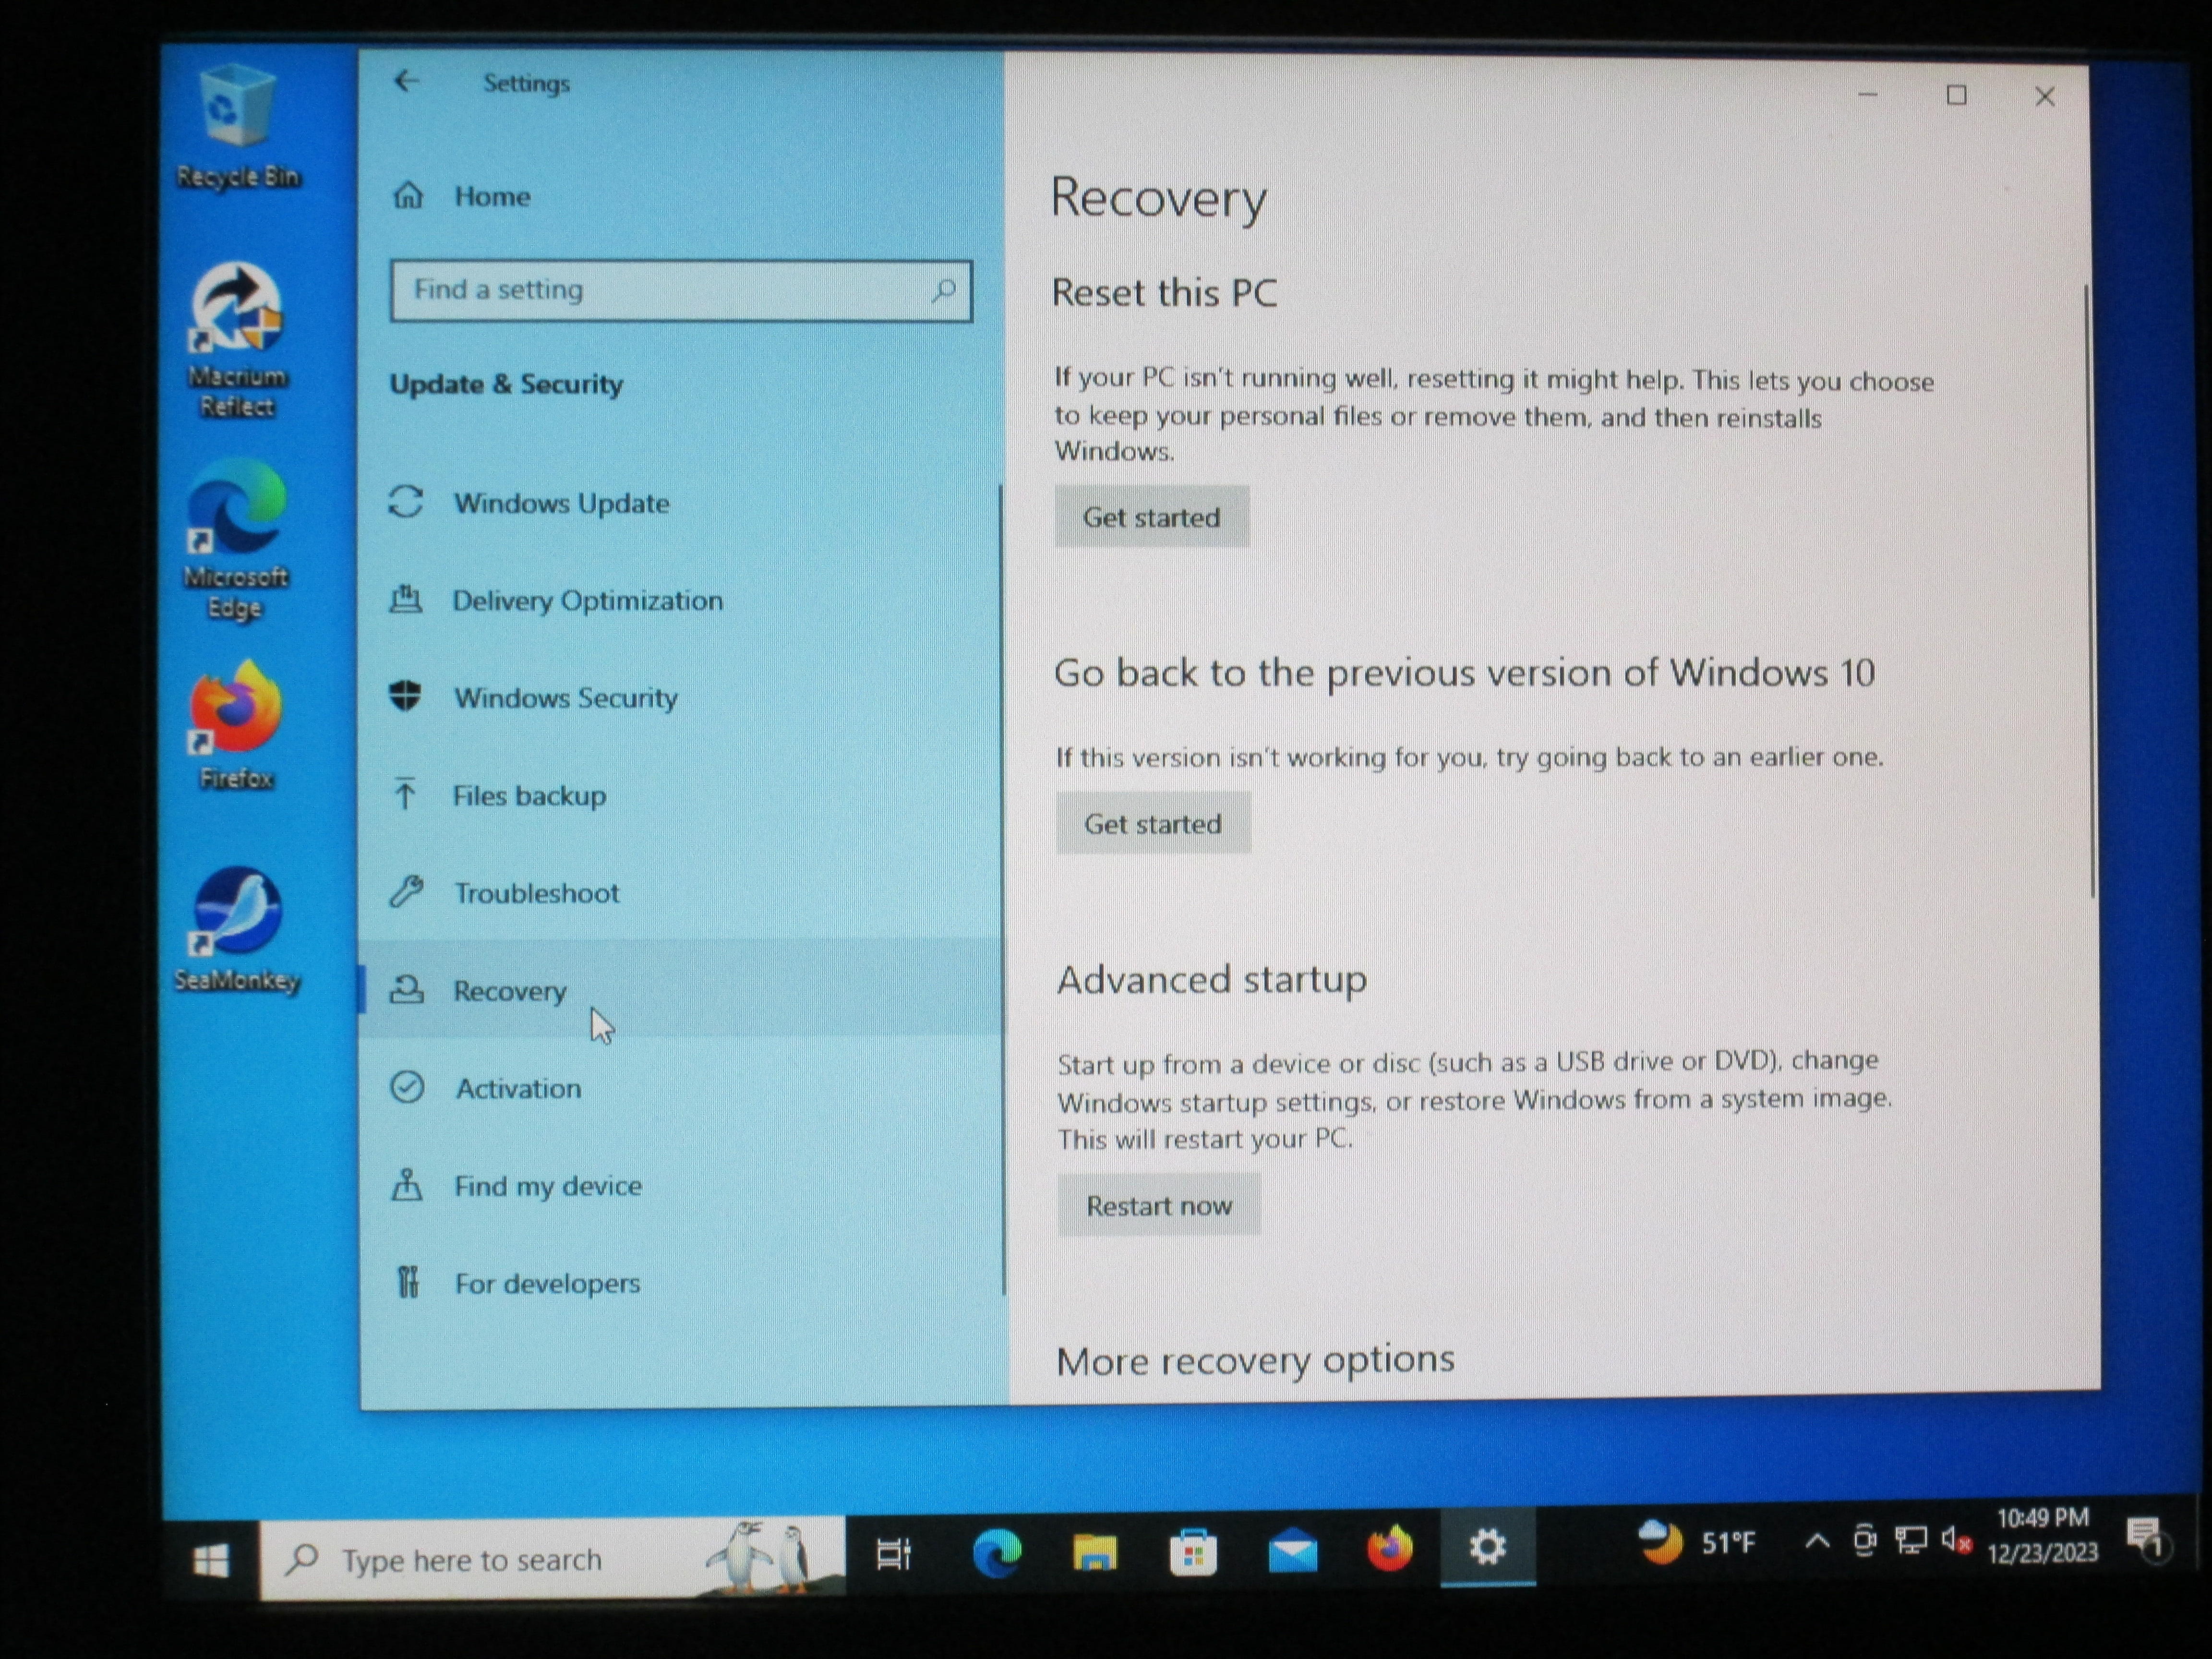Click the Type here to search taskbar box

[552, 1558]
